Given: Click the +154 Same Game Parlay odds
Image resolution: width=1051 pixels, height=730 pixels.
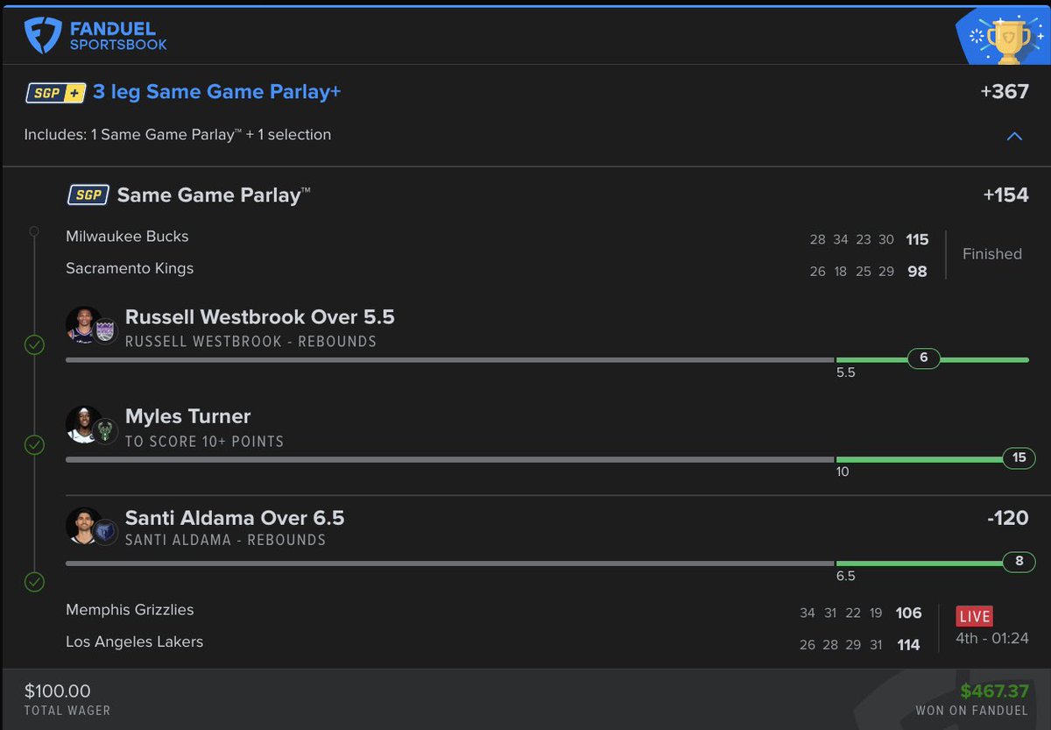Looking at the screenshot, I should pyautogui.click(x=1005, y=195).
